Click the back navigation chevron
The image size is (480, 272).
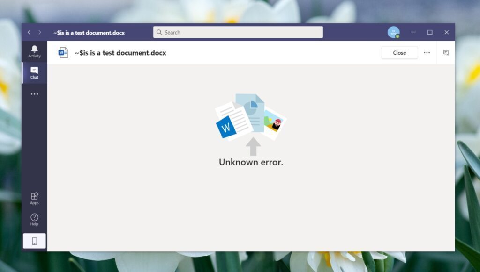pos(29,32)
